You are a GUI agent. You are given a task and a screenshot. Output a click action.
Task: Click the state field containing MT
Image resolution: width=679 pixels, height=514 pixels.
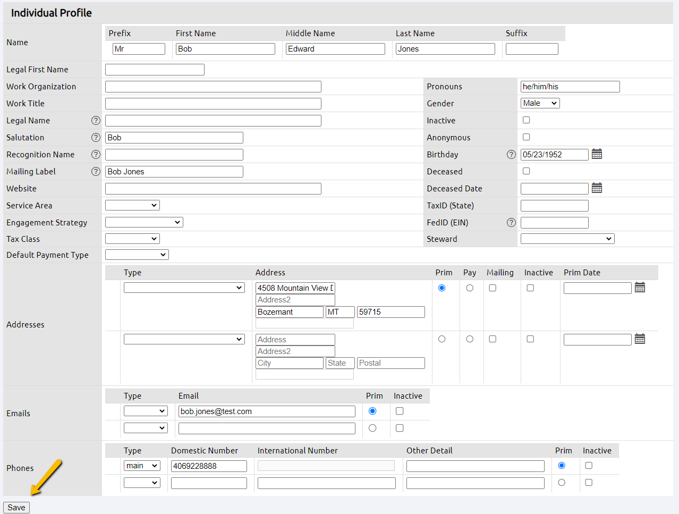click(340, 312)
